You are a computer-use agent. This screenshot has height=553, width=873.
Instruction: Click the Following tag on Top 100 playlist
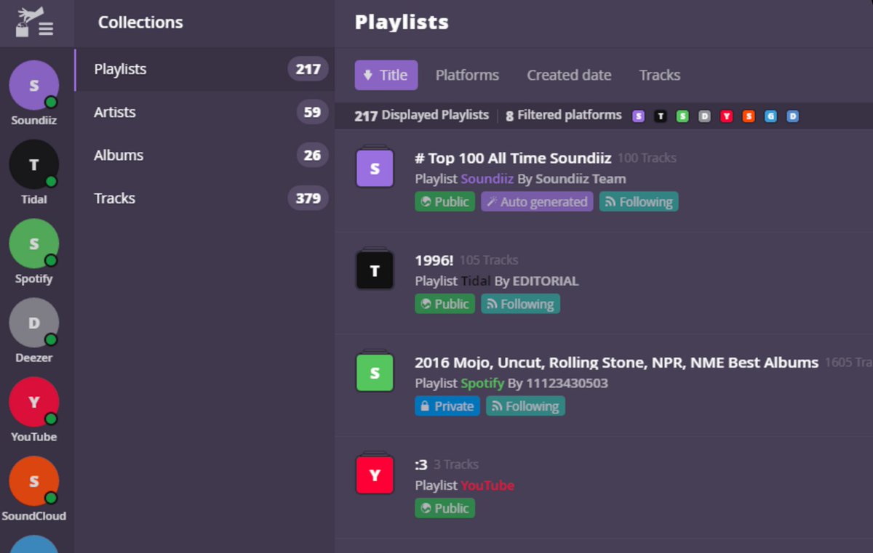[639, 202]
